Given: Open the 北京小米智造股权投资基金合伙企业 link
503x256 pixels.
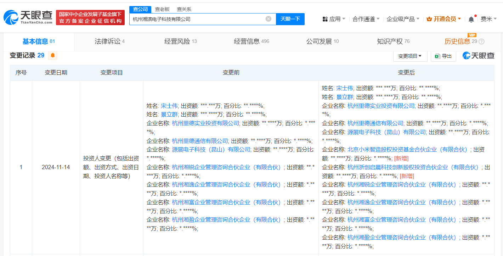Looking at the screenshot, I should (x=407, y=150).
